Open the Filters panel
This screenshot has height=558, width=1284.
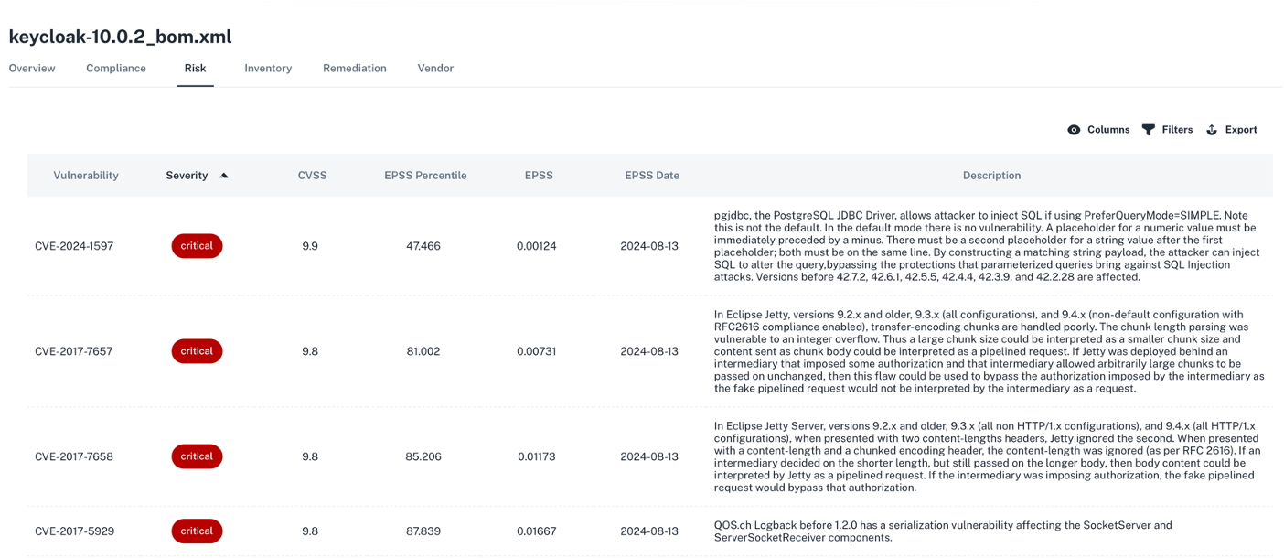[x=1167, y=130]
